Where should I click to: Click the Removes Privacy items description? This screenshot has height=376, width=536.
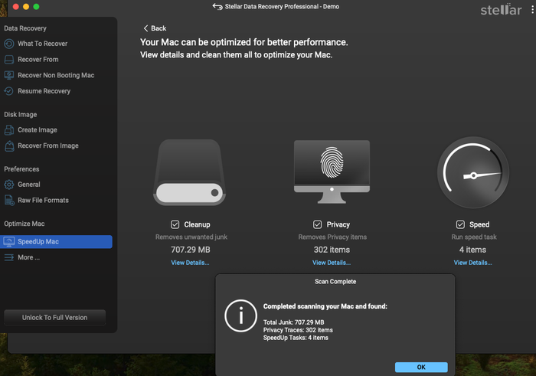click(332, 237)
